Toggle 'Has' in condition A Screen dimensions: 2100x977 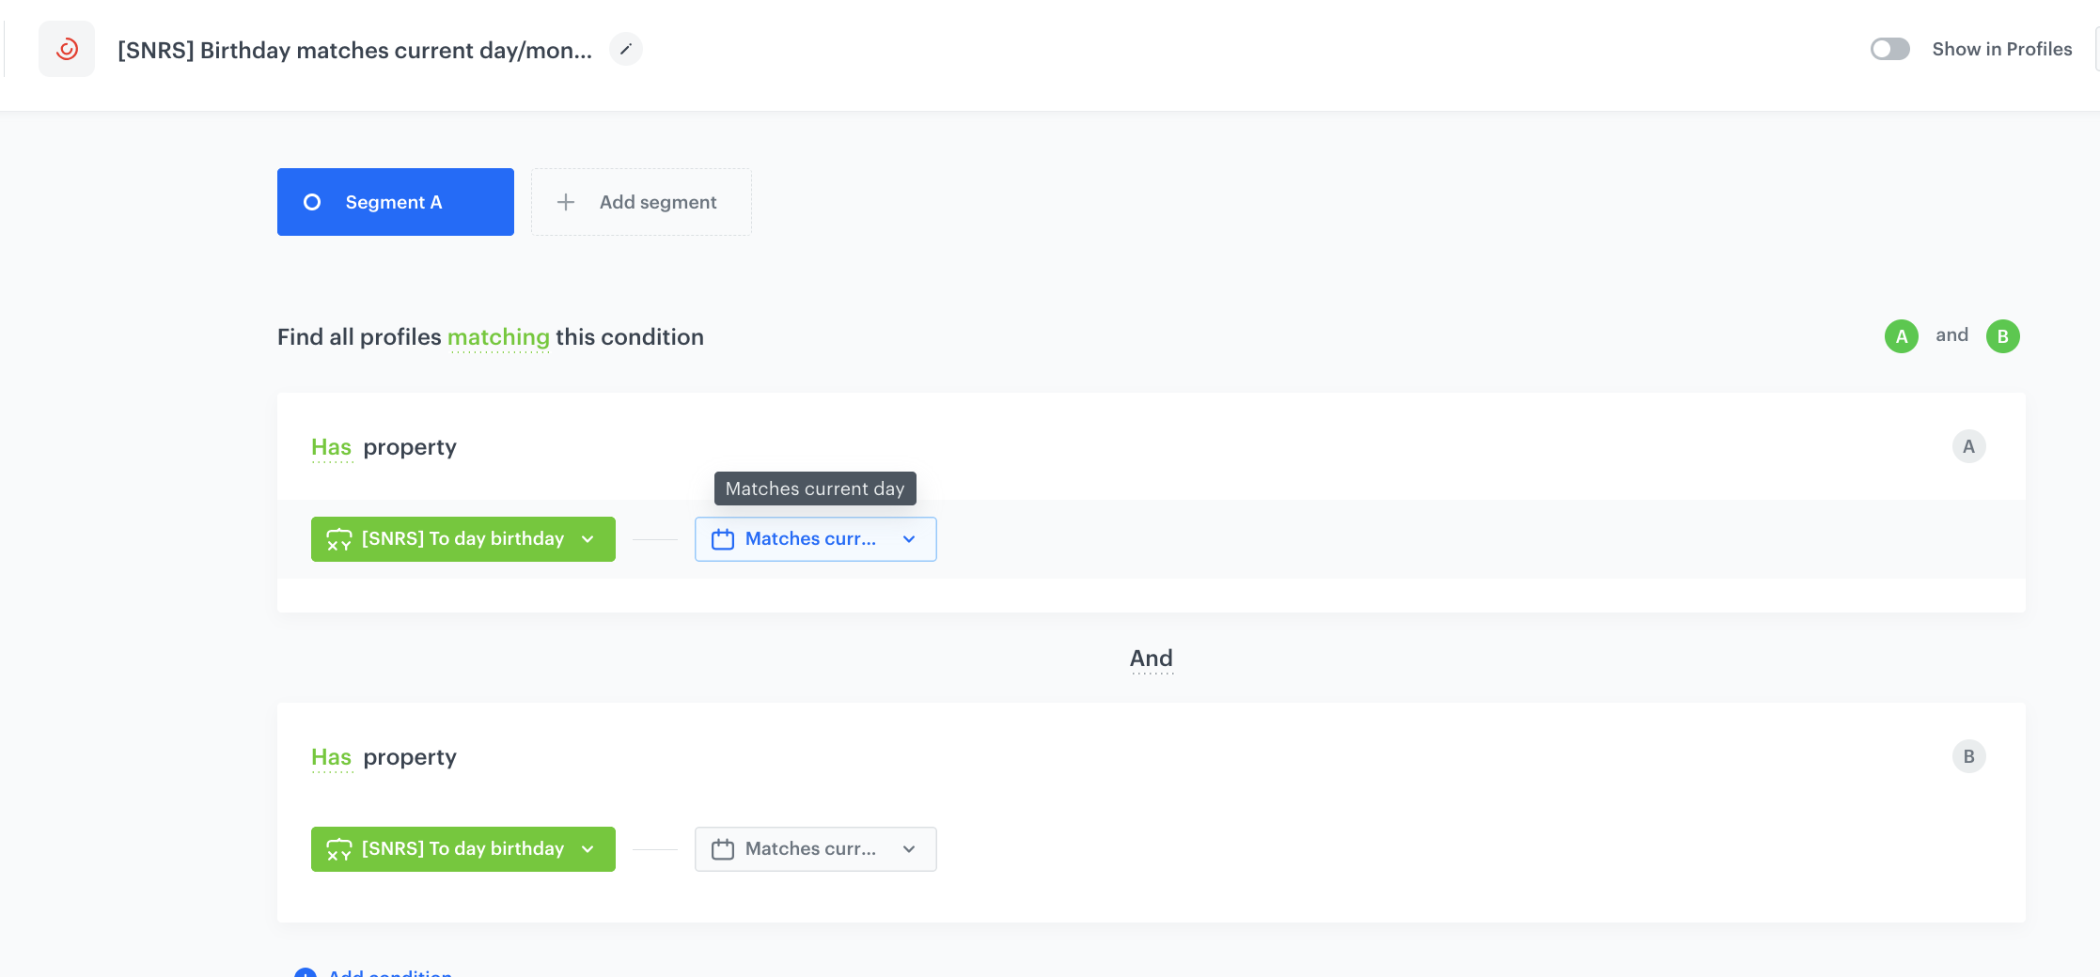tap(331, 448)
